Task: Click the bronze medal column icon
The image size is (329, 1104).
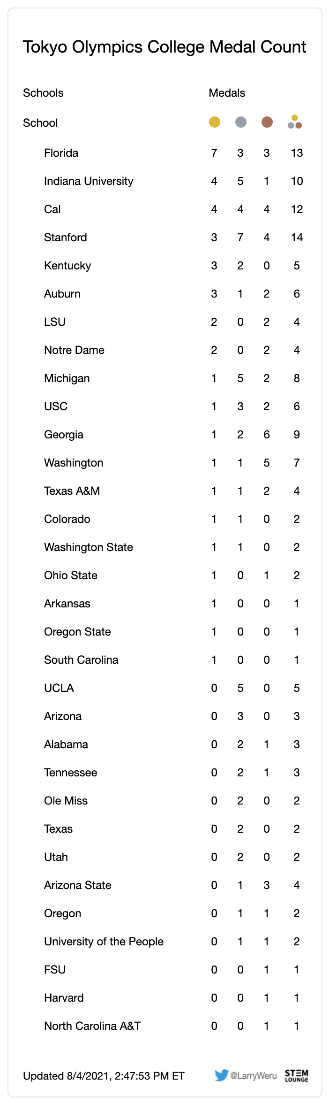Action: tap(267, 122)
